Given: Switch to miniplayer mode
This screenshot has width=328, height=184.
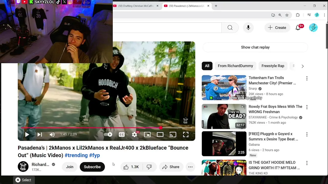Looking at the screenshot, I should [x=147, y=134].
